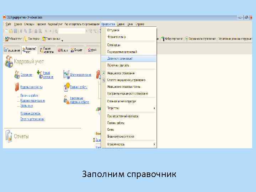
Task: Expand the Территории submenu arrow
Action: point(154,108)
